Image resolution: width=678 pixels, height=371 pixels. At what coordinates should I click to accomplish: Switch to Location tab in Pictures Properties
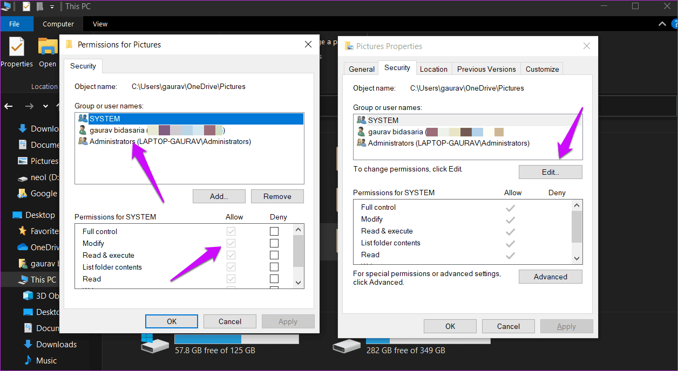(x=433, y=69)
